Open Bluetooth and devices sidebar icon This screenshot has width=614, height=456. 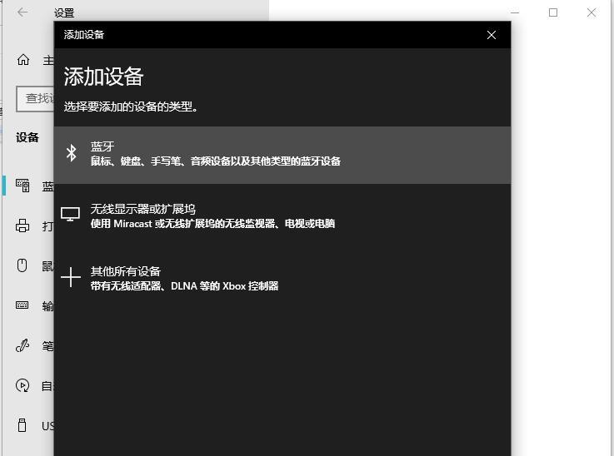pos(22,186)
